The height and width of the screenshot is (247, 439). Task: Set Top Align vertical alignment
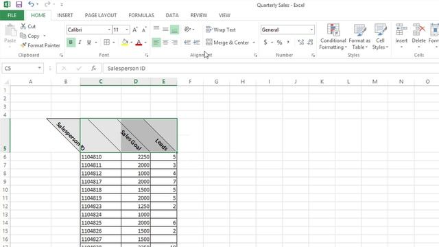156,29
